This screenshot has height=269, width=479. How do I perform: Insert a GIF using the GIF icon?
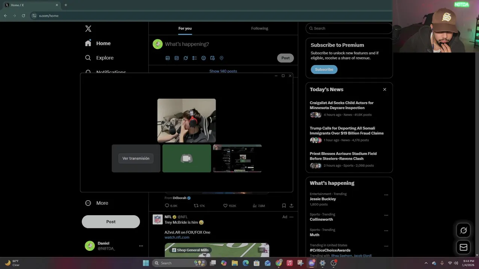(177, 58)
